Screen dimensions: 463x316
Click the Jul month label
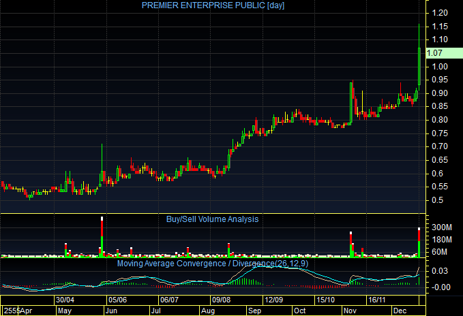(155, 311)
